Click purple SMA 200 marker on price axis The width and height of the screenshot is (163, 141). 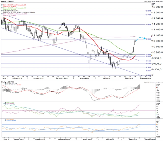[x=152, y=36]
